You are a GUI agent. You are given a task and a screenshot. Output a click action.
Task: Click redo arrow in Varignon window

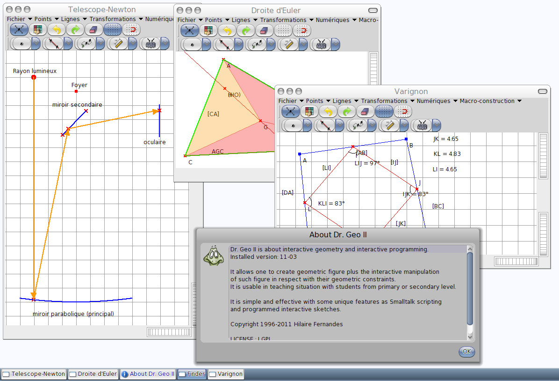click(346, 112)
